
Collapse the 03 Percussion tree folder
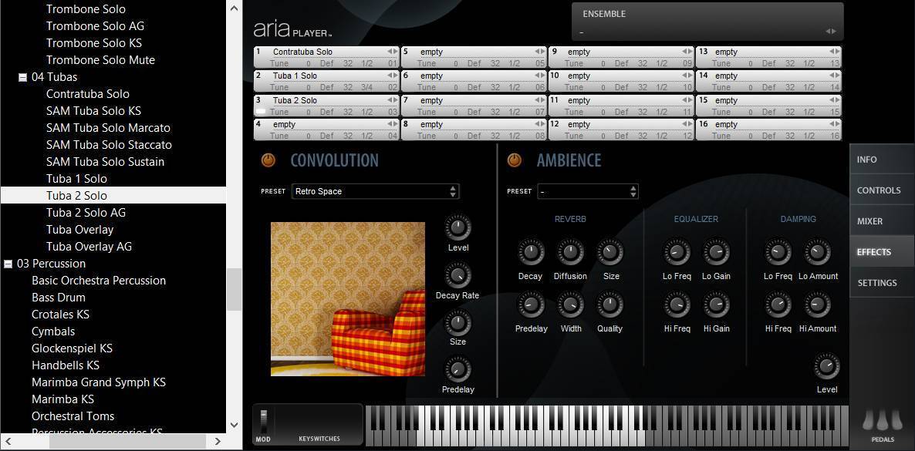pyautogui.click(x=8, y=264)
